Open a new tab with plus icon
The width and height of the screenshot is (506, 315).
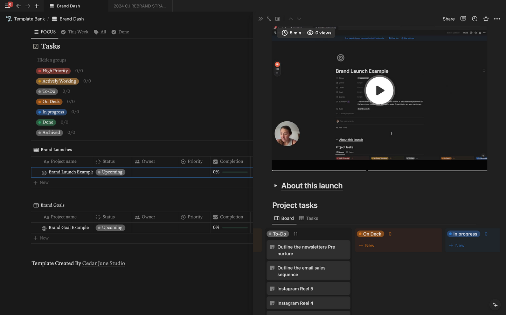click(x=36, y=6)
